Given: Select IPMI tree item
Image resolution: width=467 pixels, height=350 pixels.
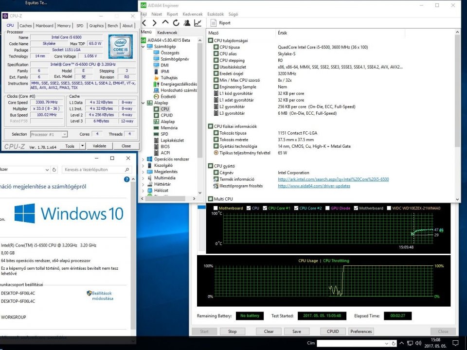Looking at the screenshot, I should tap(165, 71).
